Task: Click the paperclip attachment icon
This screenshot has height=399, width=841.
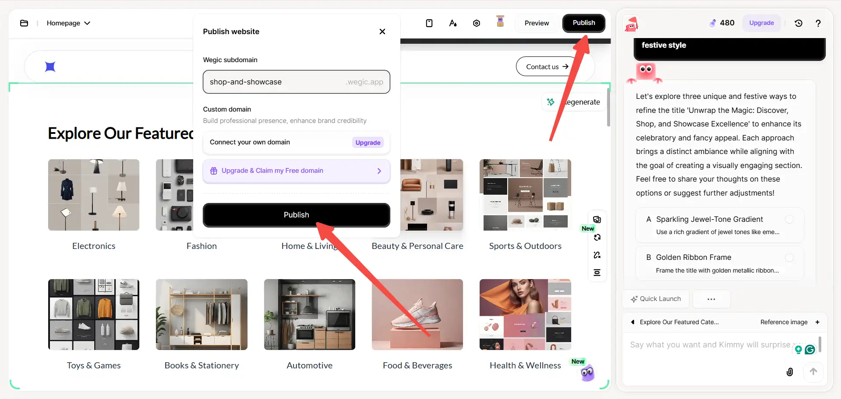Action: 790,372
